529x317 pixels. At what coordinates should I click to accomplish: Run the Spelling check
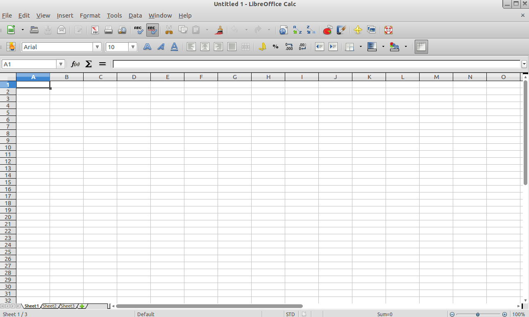[x=139, y=30]
